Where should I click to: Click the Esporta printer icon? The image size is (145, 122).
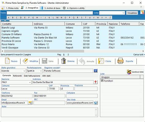(121, 61)
